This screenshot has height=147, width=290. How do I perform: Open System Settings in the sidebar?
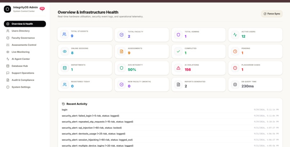point(25,87)
